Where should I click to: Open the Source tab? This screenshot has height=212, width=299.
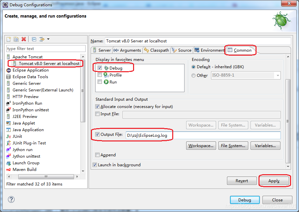pos(182,50)
